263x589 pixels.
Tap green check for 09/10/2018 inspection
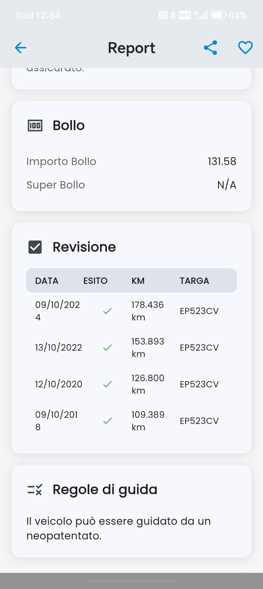[107, 421]
